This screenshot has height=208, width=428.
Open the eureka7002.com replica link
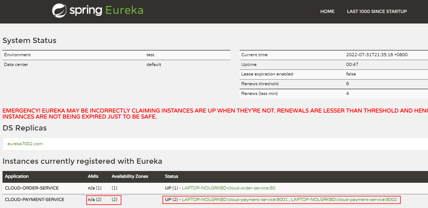(25, 144)
